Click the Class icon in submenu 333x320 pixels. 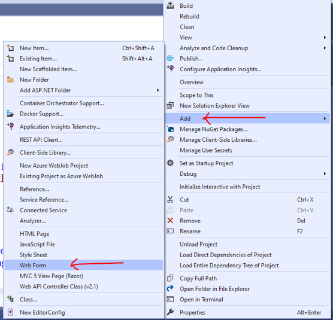tap(10, 299)
